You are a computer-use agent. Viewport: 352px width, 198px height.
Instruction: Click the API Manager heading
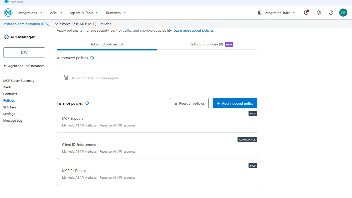23,37
